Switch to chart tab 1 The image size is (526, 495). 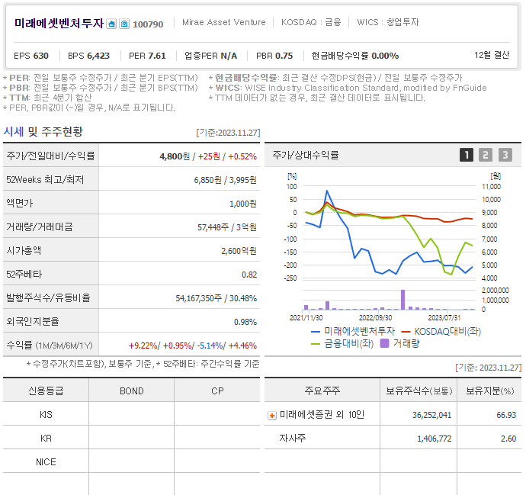(x=467, y=155)
